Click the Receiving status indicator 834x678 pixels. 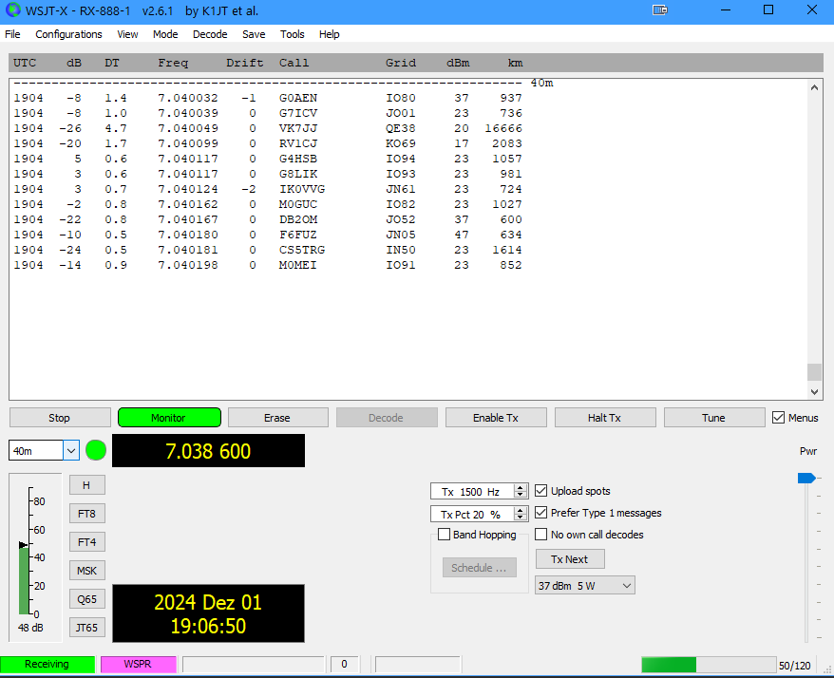[47, 664]
